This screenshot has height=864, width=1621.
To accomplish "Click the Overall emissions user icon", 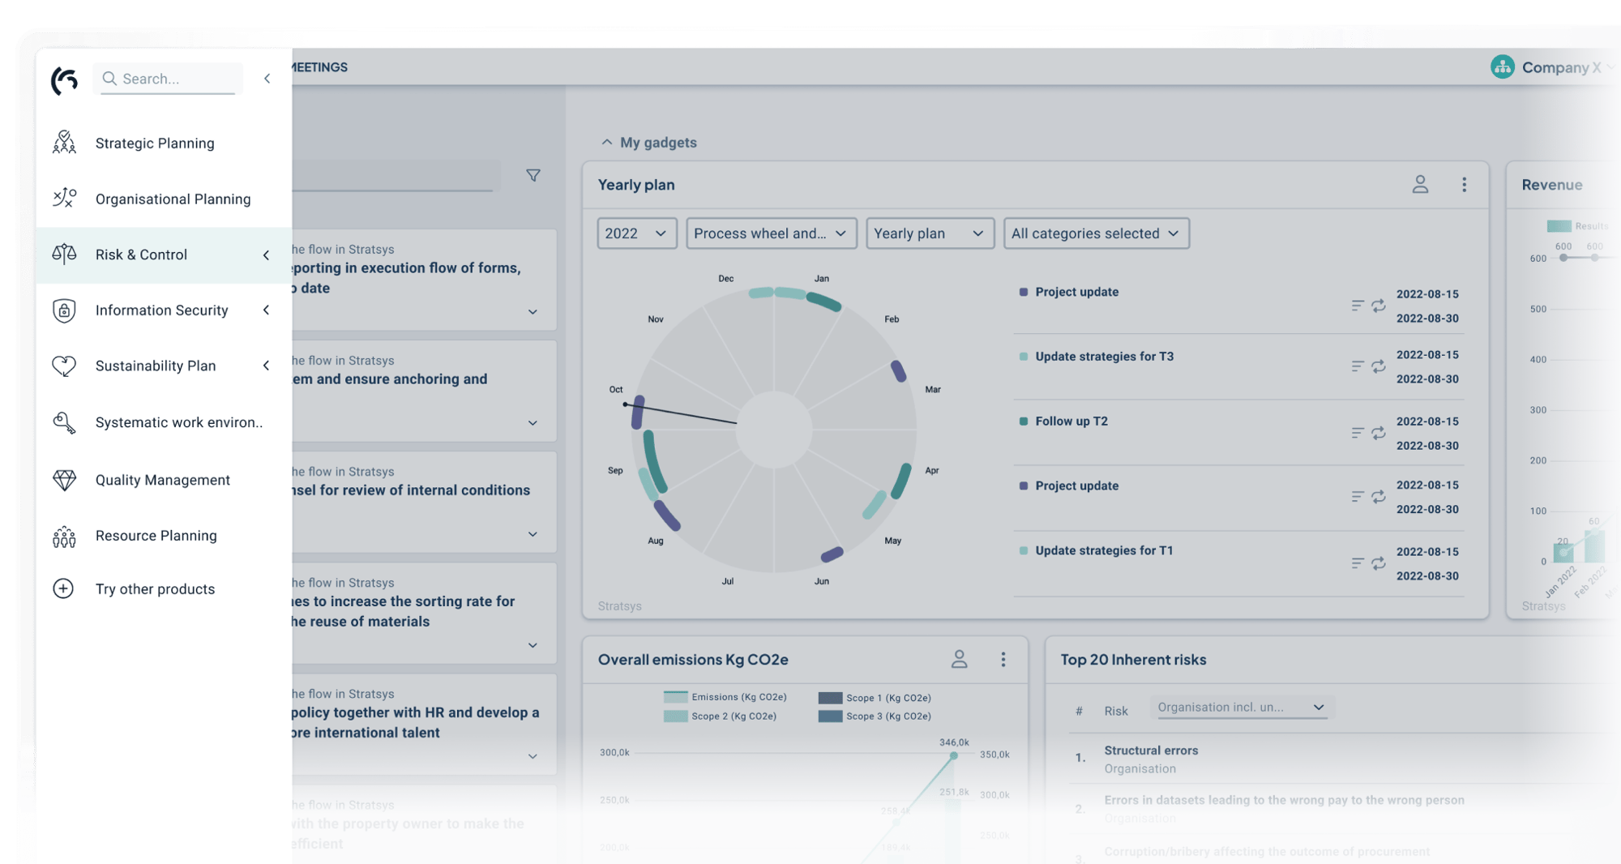I will (x=959, y=659).
